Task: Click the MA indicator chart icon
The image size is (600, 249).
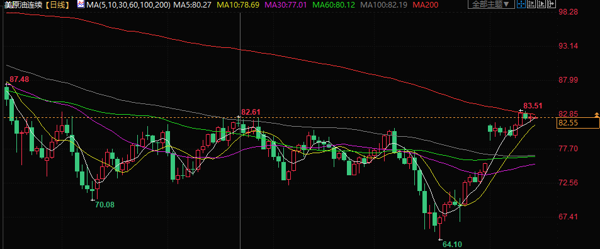Action: pos(81,4)
